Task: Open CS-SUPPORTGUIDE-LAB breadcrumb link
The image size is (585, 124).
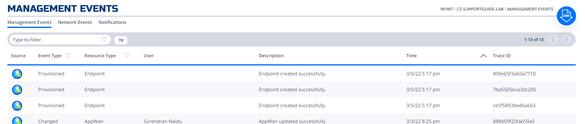Action: pos(480,9)
